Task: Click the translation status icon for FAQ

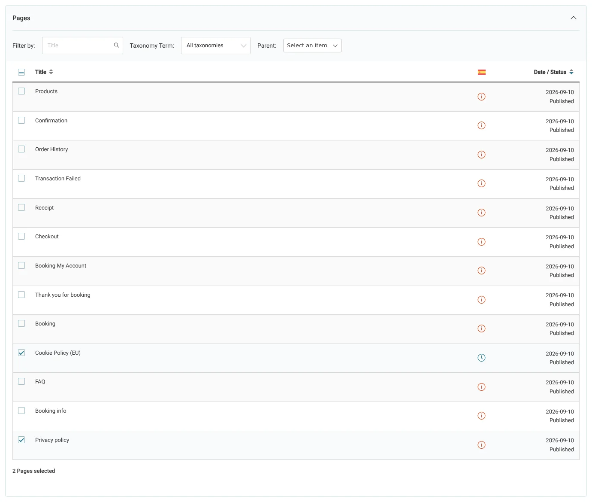Action: 482,387
